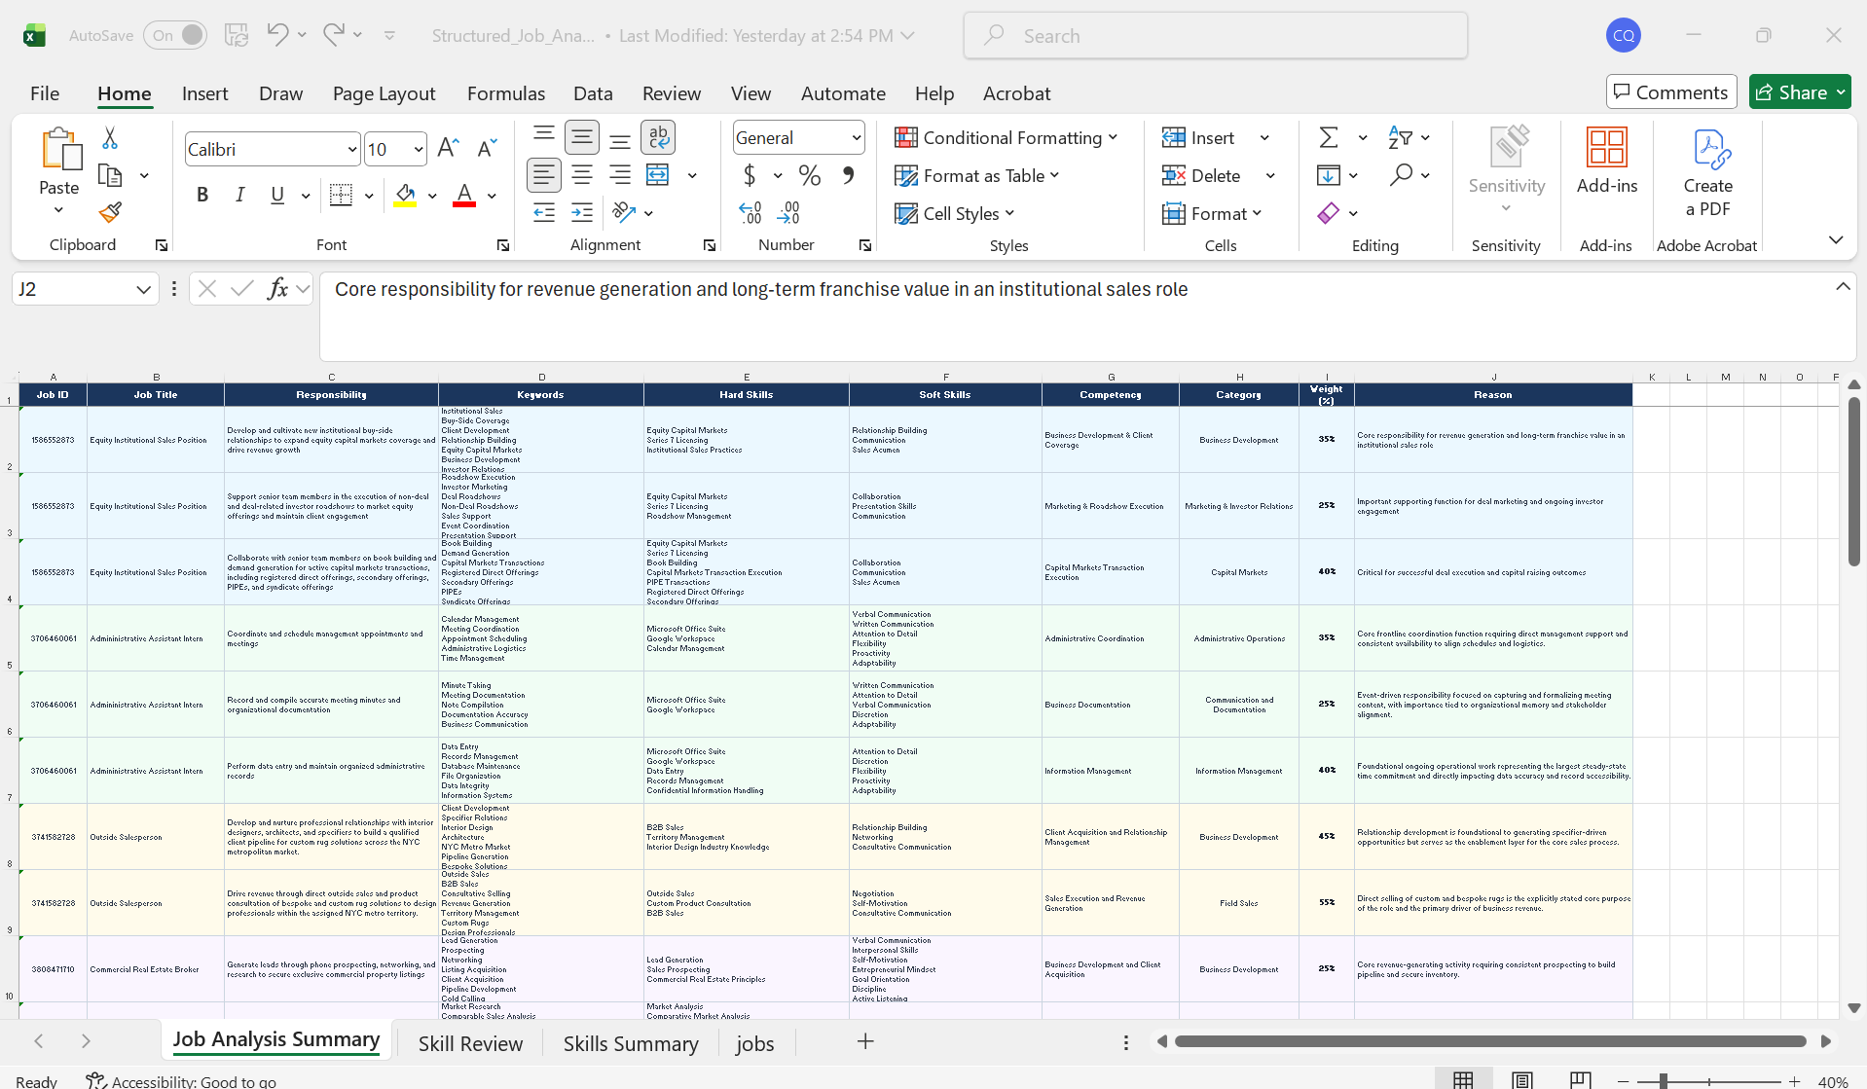Click Create a PDF in Acrobat group
This screenshot has width=1867, height=1089.
point(1707,172)
